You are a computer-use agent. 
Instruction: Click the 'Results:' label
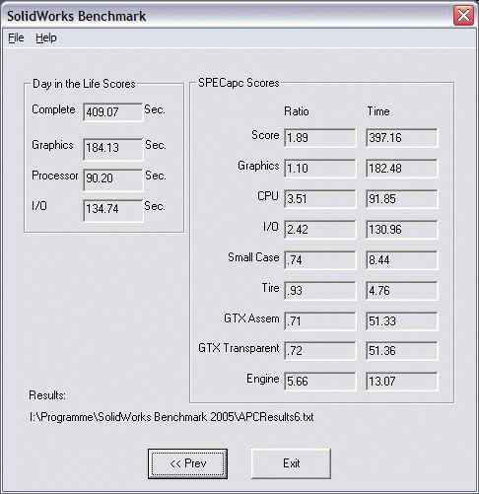click(x=47, y=395)
